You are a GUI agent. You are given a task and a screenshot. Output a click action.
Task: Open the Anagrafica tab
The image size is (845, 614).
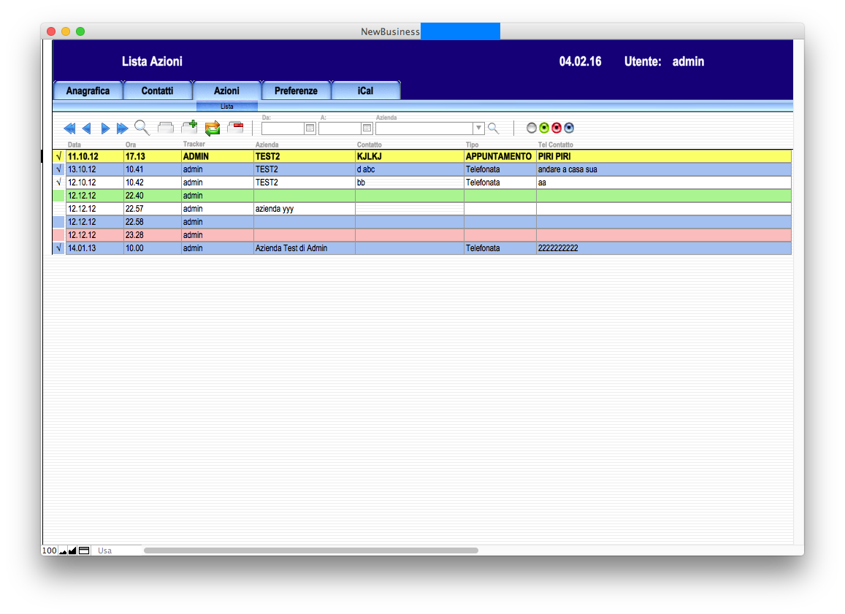(x=88, y=91)
